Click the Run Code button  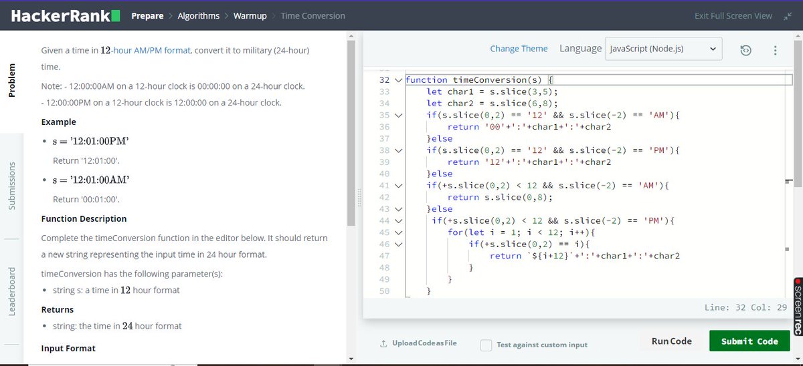(671, 341)
